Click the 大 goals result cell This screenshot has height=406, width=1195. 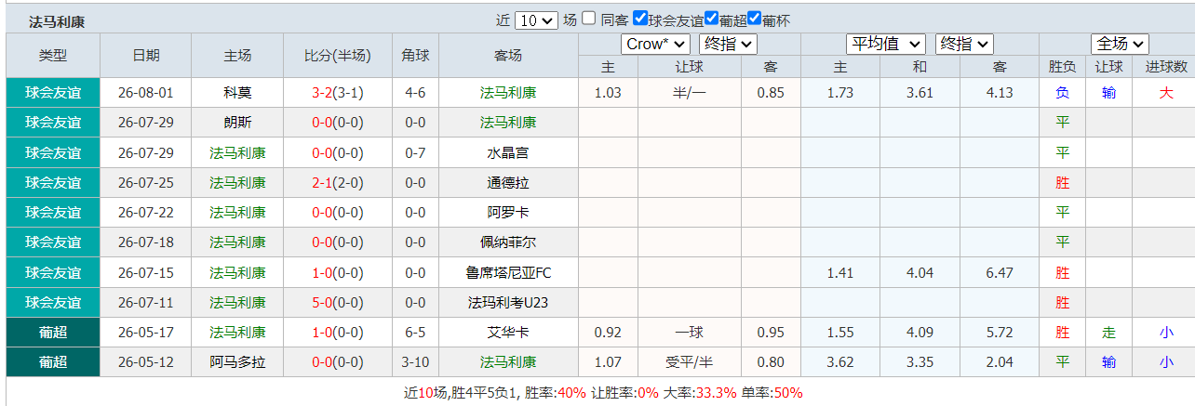(x=1166, y=92)
